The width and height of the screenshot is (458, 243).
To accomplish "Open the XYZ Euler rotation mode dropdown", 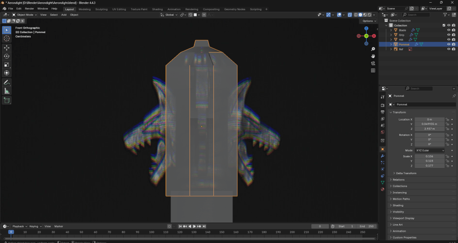I will tap(430, 151).
